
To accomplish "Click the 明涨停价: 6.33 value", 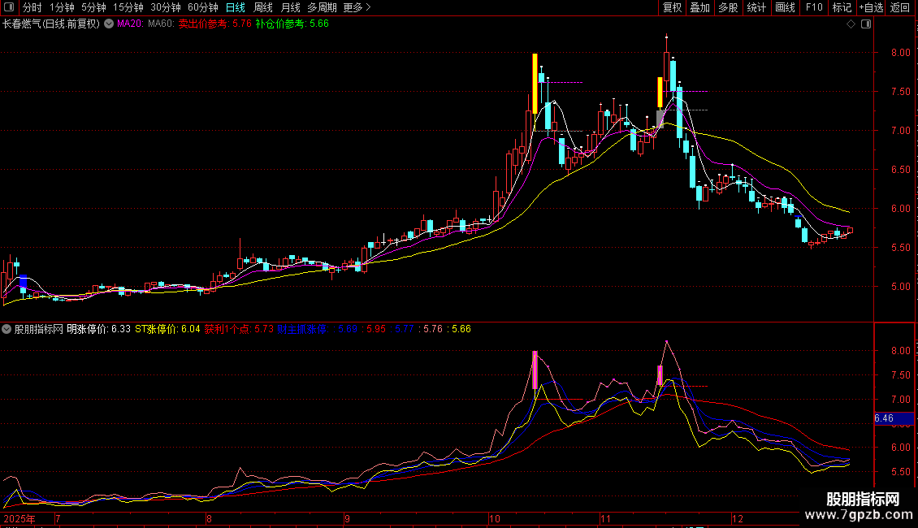I will 98,329.
